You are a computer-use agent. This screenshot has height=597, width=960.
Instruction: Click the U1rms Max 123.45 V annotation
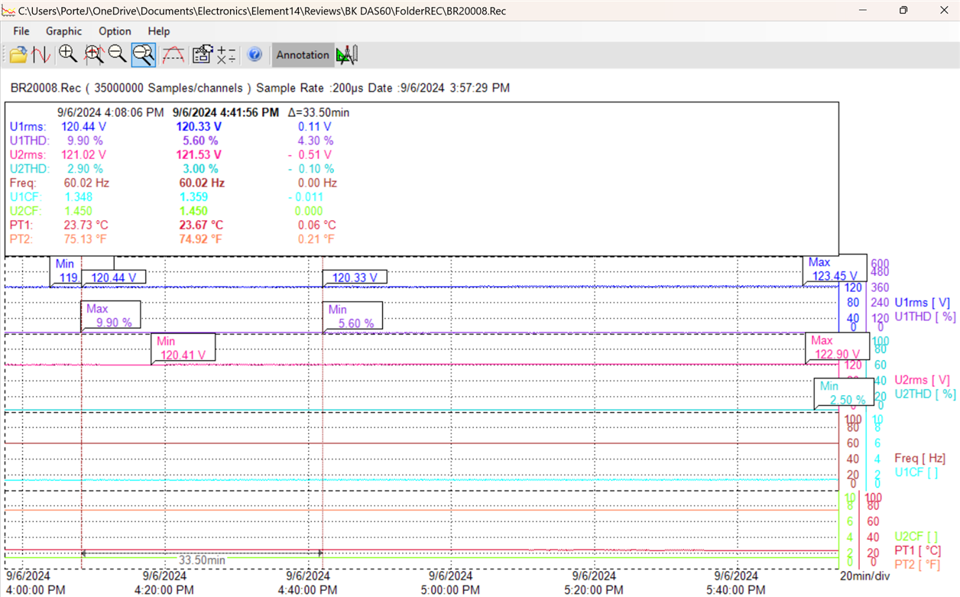[x=835, y=270]
